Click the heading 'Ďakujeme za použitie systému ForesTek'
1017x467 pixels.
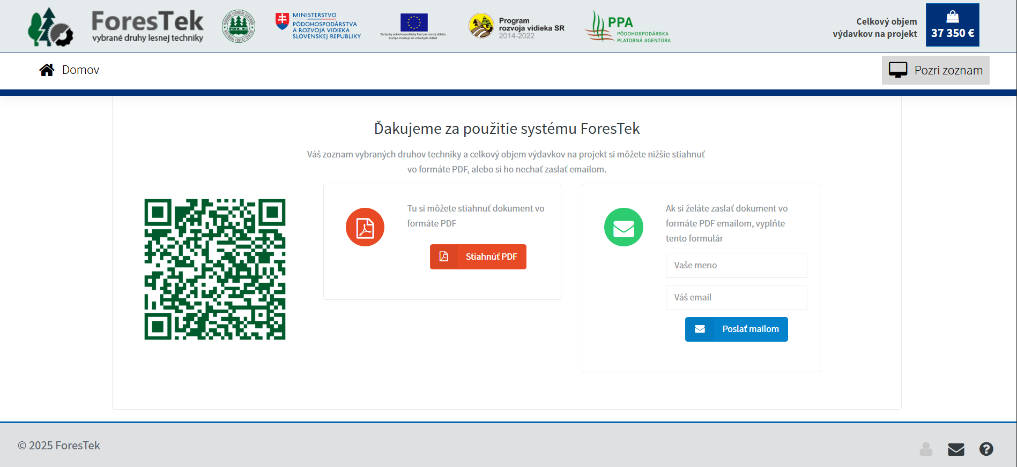507,129
